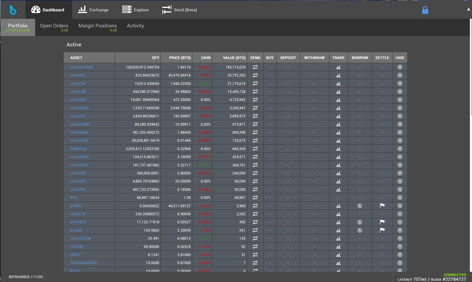
Task: Click the PRICE (BTS) column header
Action: (177, 58)
